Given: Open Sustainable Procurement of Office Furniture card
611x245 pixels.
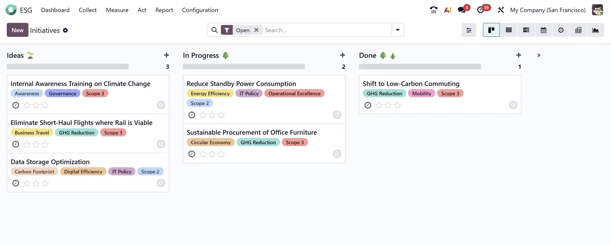Looking at the screenshot, I should tap(251, 133).
